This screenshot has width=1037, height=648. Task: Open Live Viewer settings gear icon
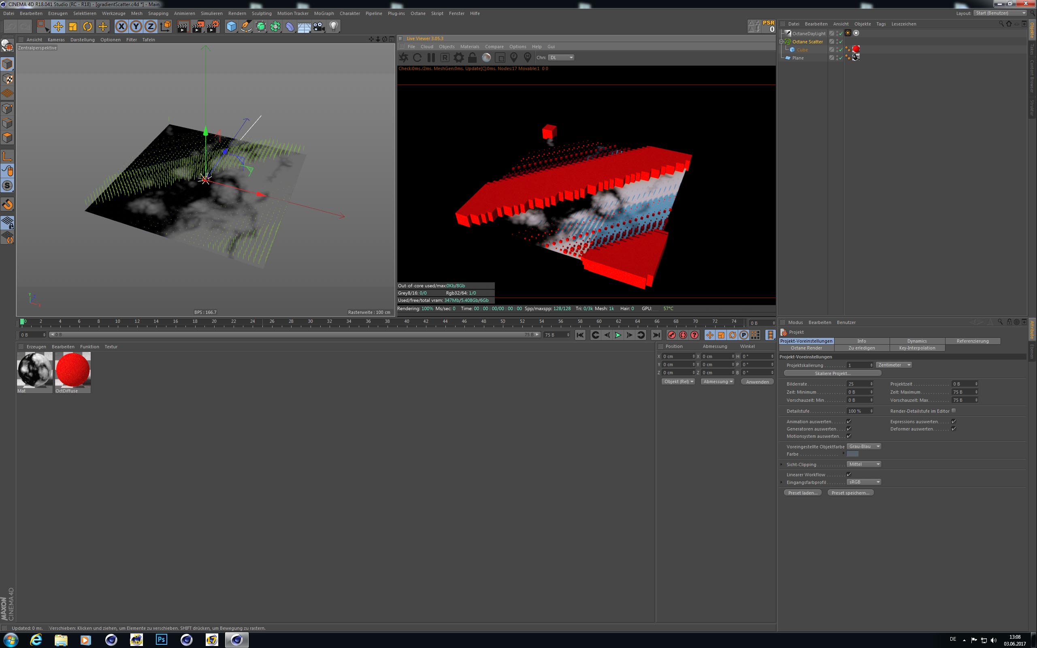pos(458,58)
